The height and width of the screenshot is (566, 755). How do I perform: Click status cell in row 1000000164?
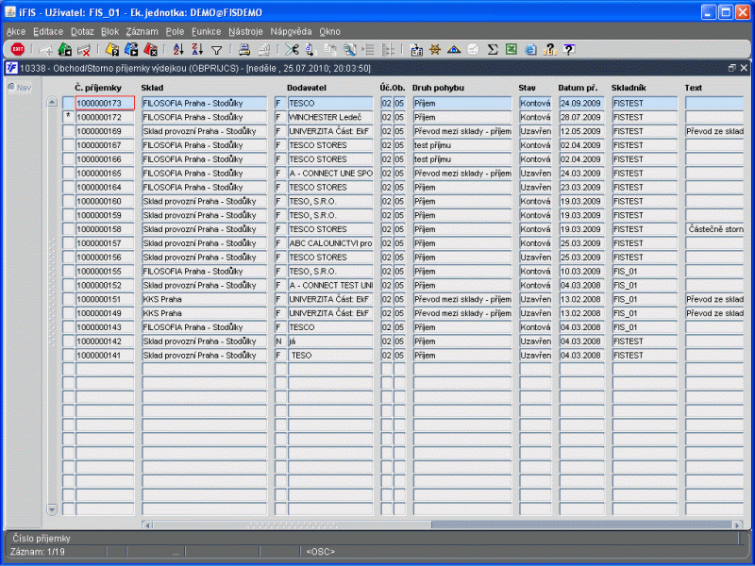click(535, 187)
